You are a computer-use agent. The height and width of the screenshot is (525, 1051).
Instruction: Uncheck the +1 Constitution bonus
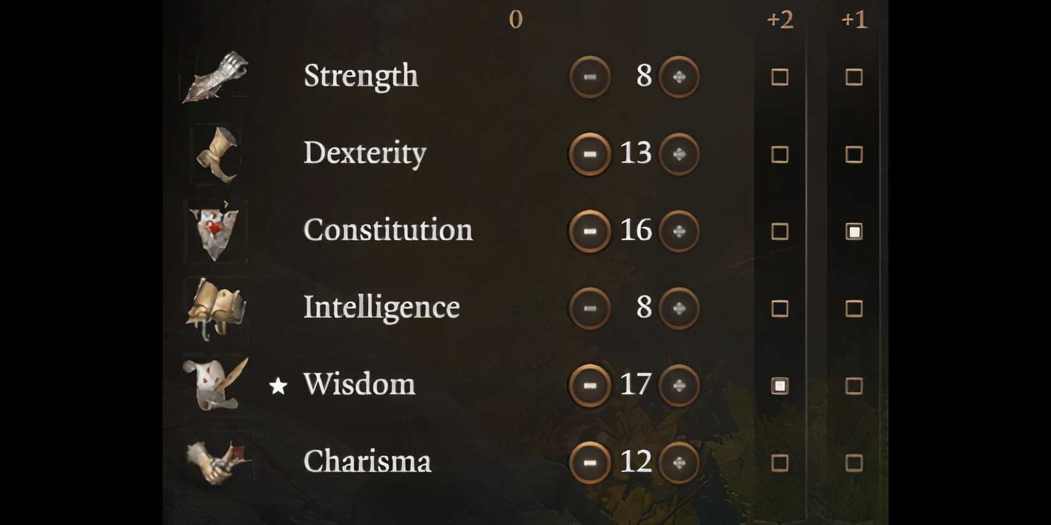[854, 232]
